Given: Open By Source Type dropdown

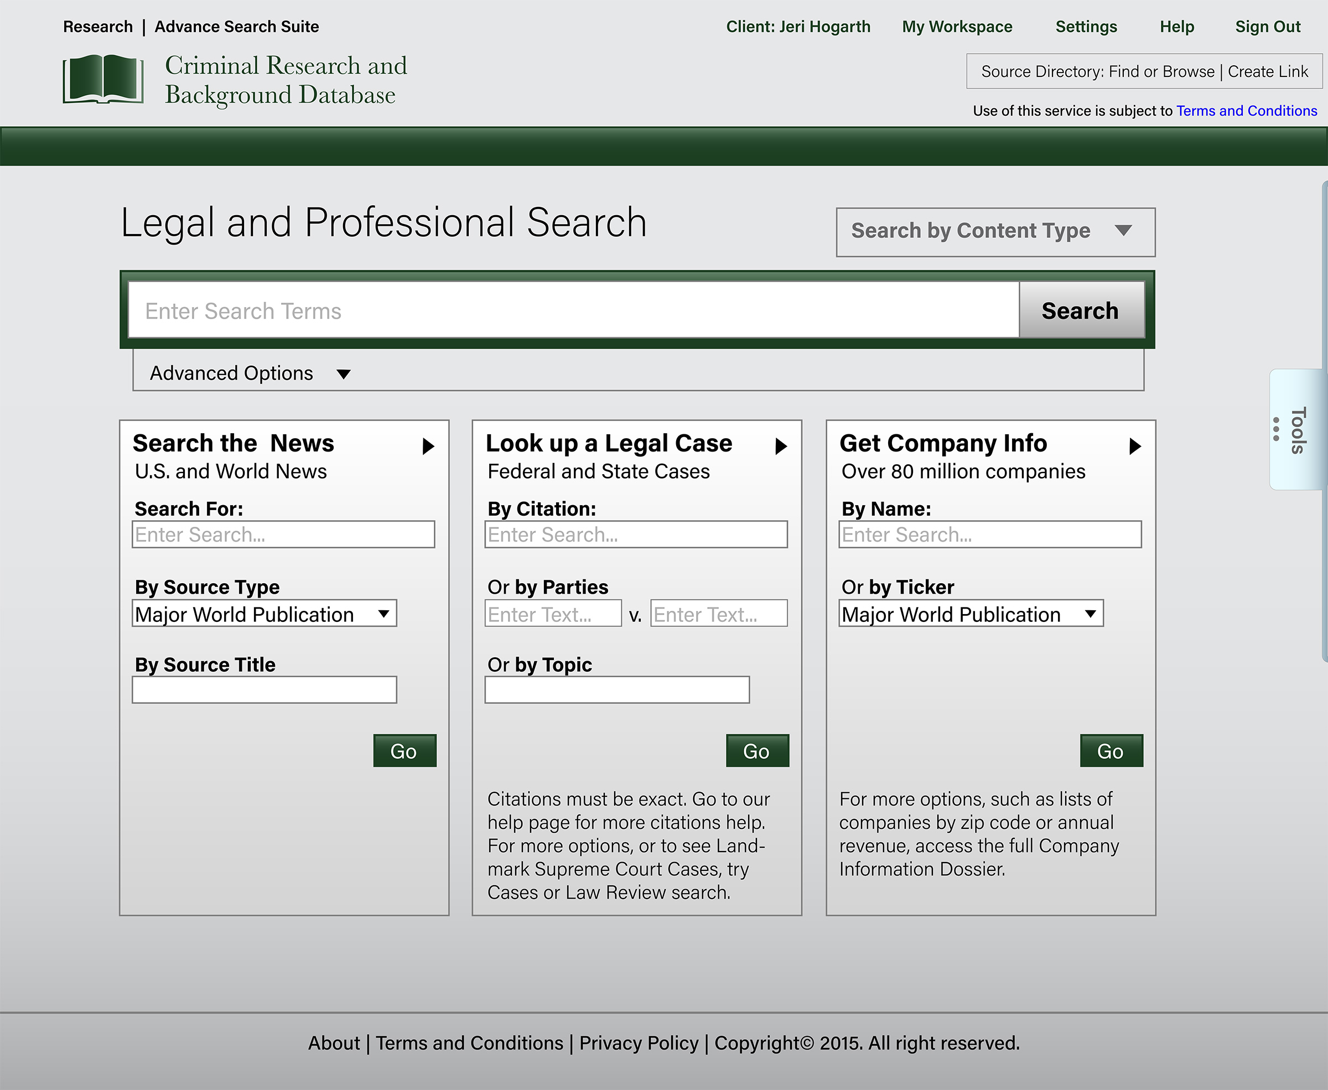Looking at the screenshot, I should 264,614.
